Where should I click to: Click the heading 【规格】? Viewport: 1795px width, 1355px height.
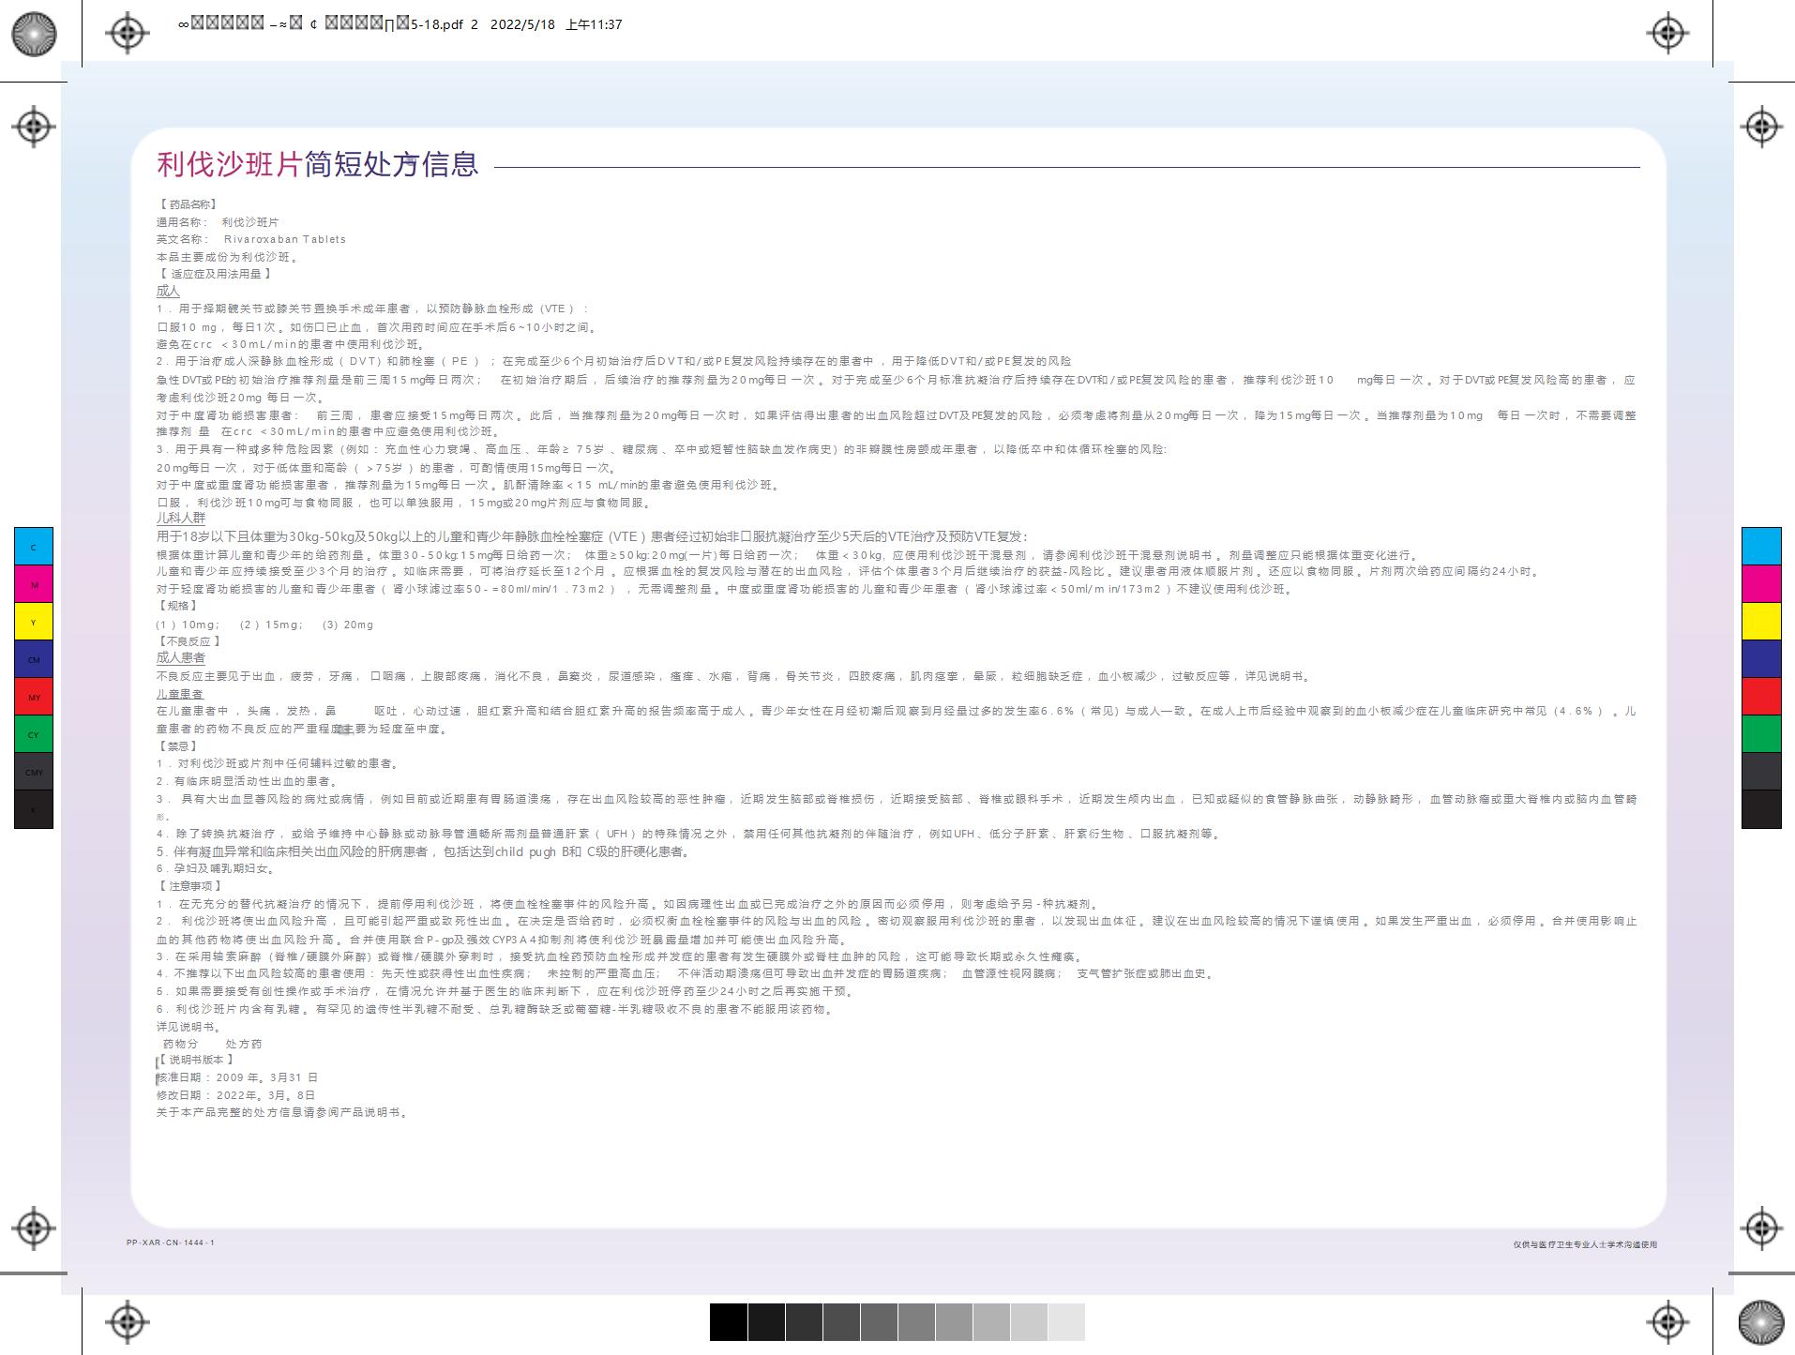[177, 606]
